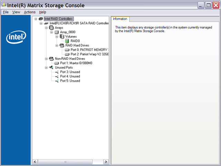Click the tree scroll right arrow
This screenshot has width=221, height=166.
click(x=106, y=162)
